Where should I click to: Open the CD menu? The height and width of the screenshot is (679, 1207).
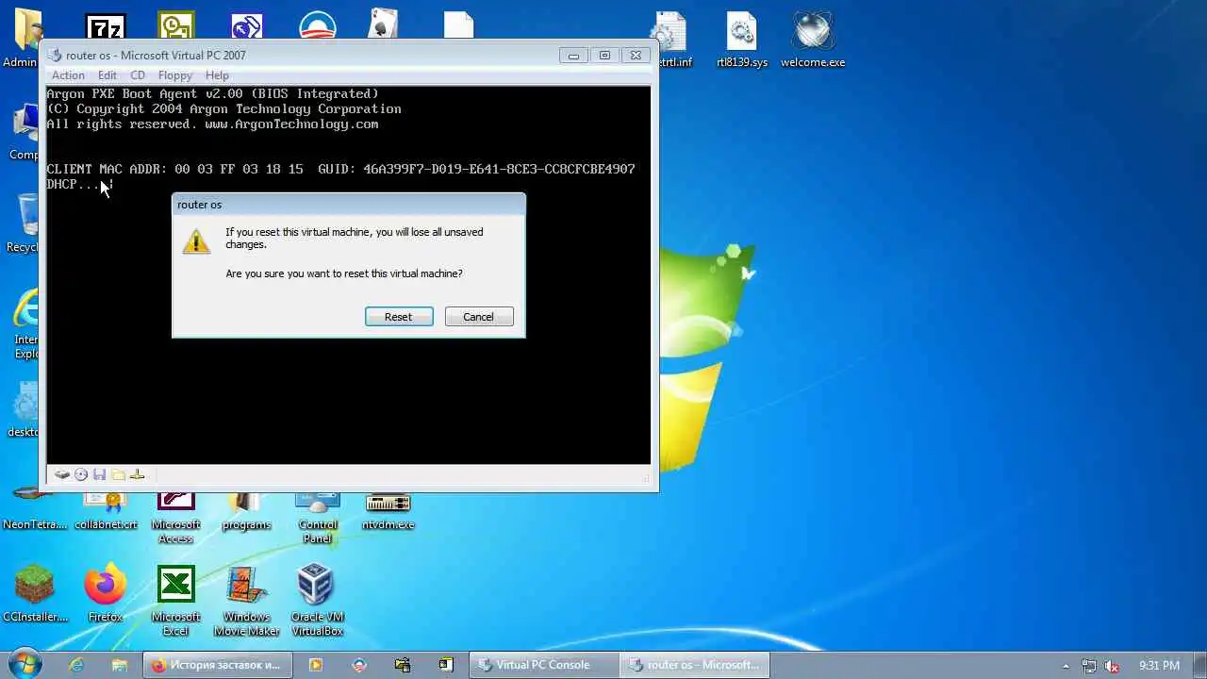pos(138,75)
